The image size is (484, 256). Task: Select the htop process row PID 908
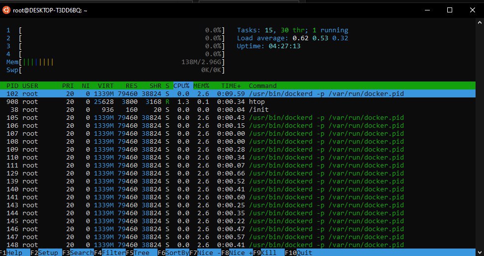[x=238, y=101]
